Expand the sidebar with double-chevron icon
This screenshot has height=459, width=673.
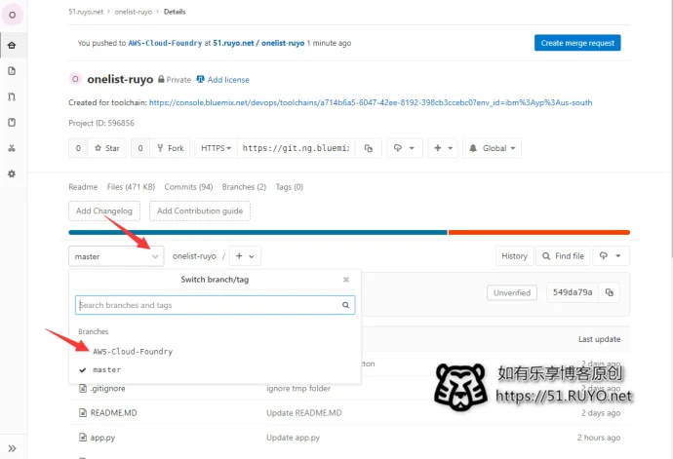tap(12, 448)
